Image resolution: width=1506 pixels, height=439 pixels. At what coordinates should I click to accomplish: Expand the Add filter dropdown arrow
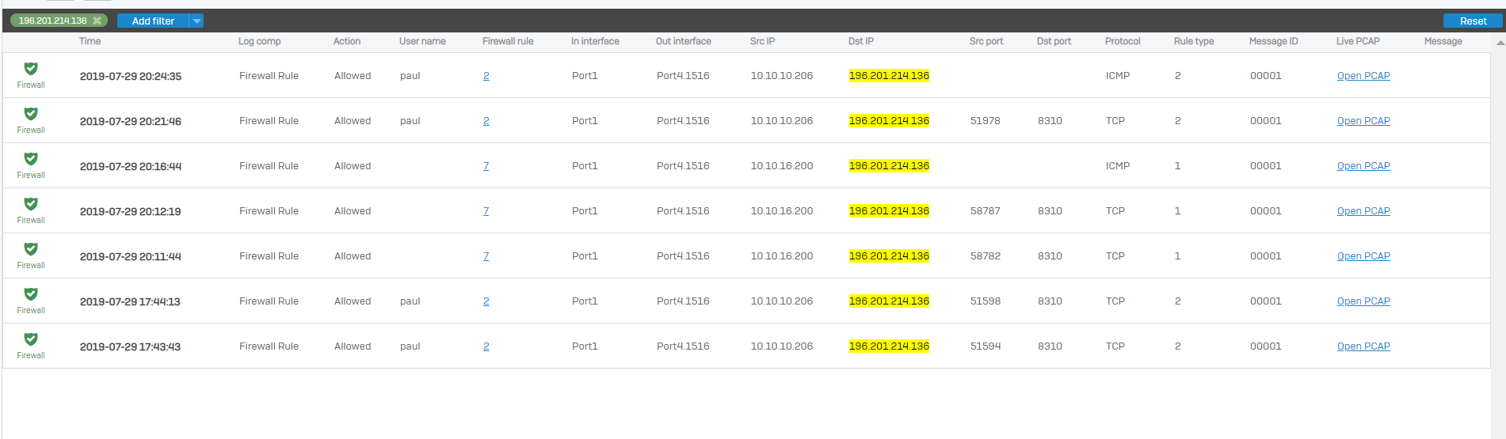[197, 21]
